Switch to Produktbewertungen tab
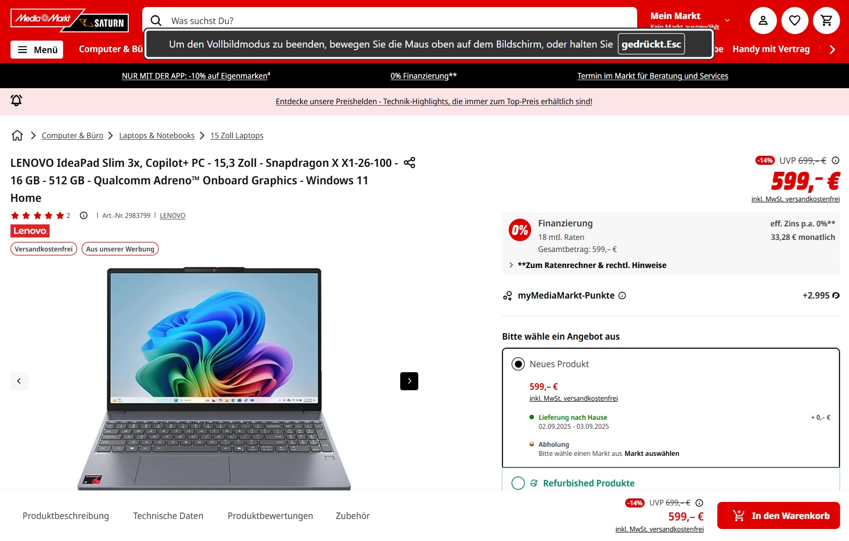The image size is (849, 541). point(270,516)
